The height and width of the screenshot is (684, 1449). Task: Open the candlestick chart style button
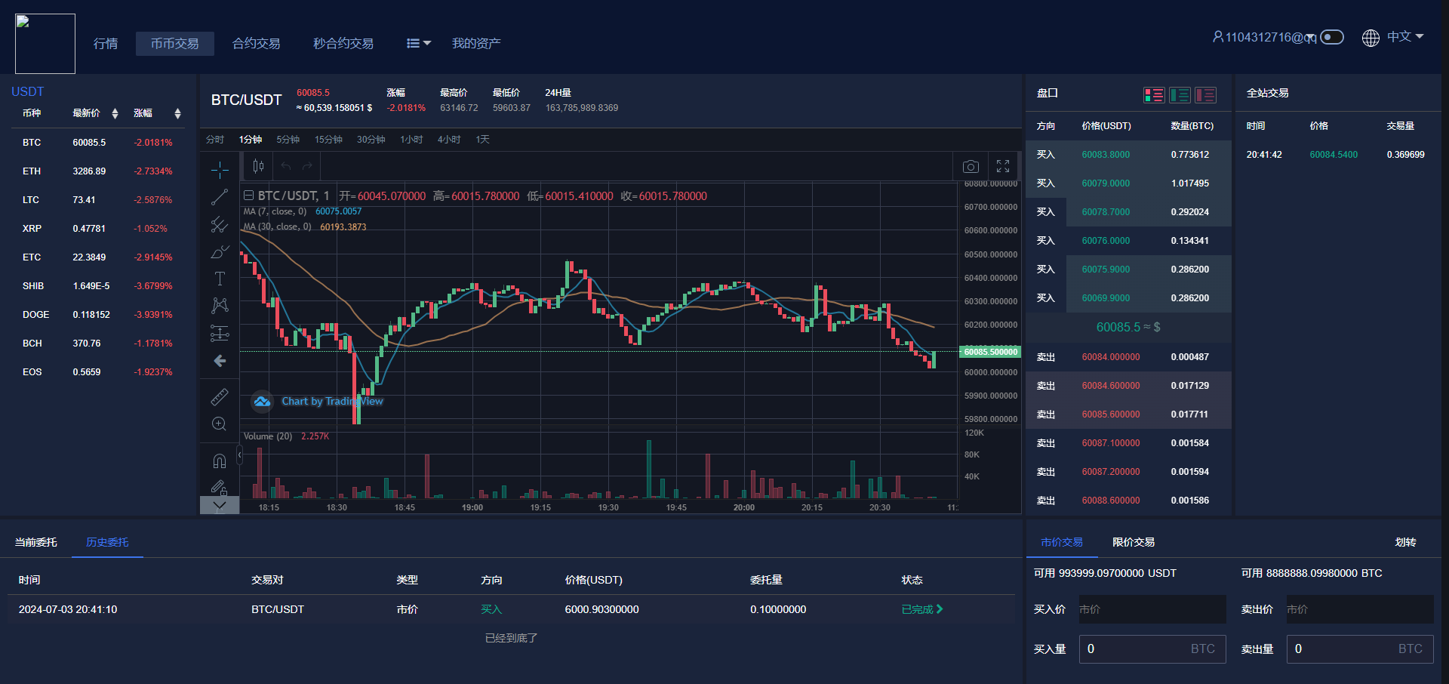coord(258,166)
